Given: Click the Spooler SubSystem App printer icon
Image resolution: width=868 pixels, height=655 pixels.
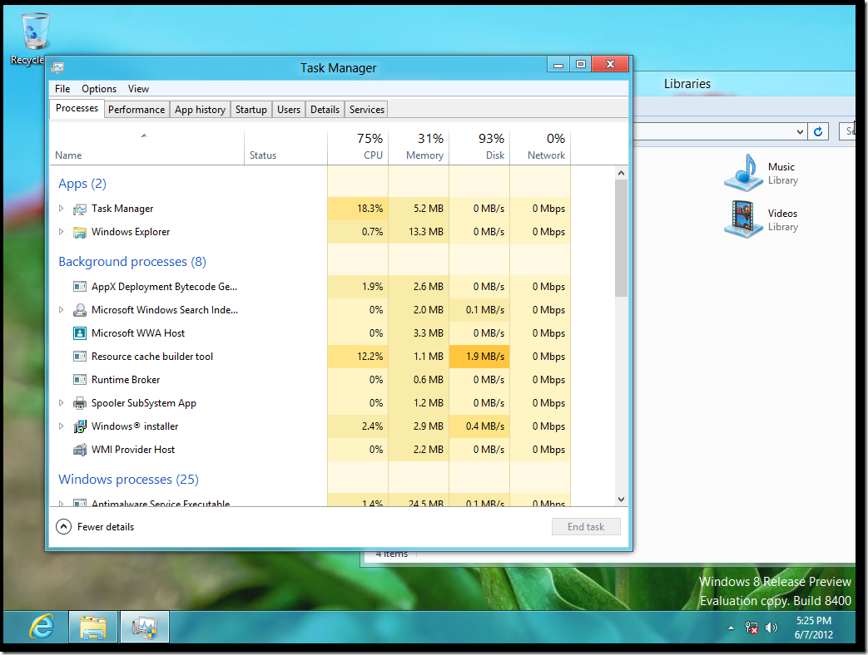Looking at the screenshot, I should pyautogui.click(x=80, y=403).
